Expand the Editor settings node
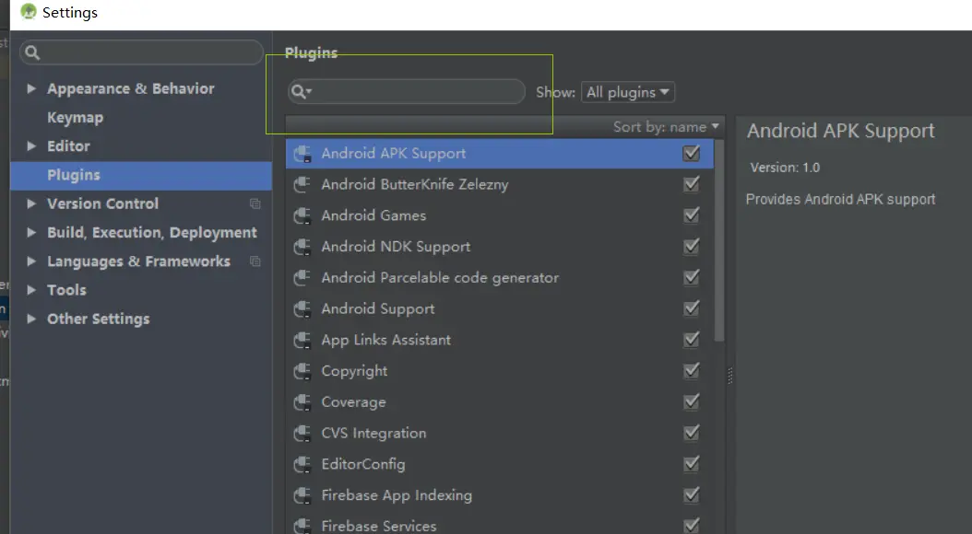Image resolution: width=972 pixels, height=534 pixels. 31,146
